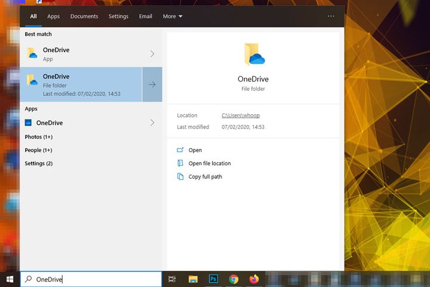Launch File Explorer from the taskbar
Viewport: 430px width, 287px height.
193,279
